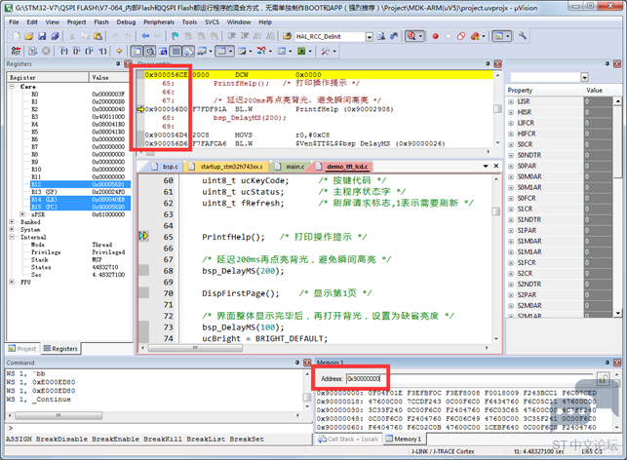Viewport: 627px width, 460px height.
Task: Switch to the main.c tab
Action: [292, 167]
